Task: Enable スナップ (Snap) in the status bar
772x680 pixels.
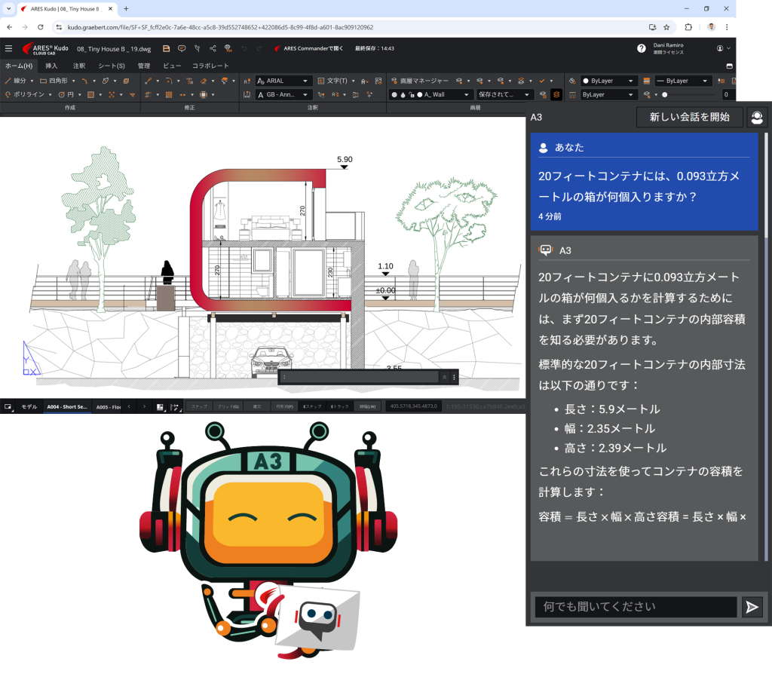Action: point(200,406)
